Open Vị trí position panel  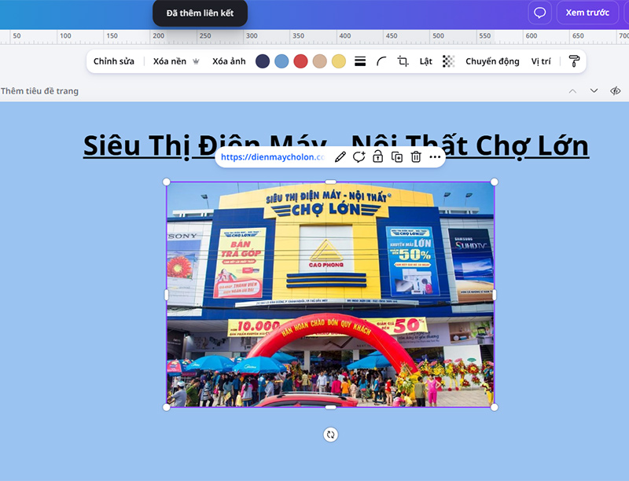pyautogui.click(x=541, y=61)
